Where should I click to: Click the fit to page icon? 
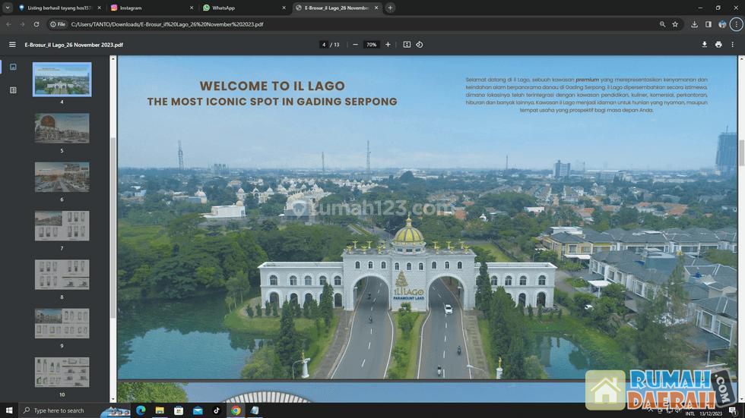(x=407, y=45)
